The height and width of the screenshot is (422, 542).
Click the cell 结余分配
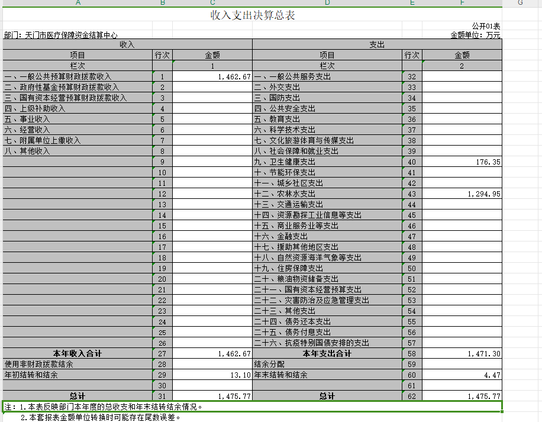coord(327,364)
